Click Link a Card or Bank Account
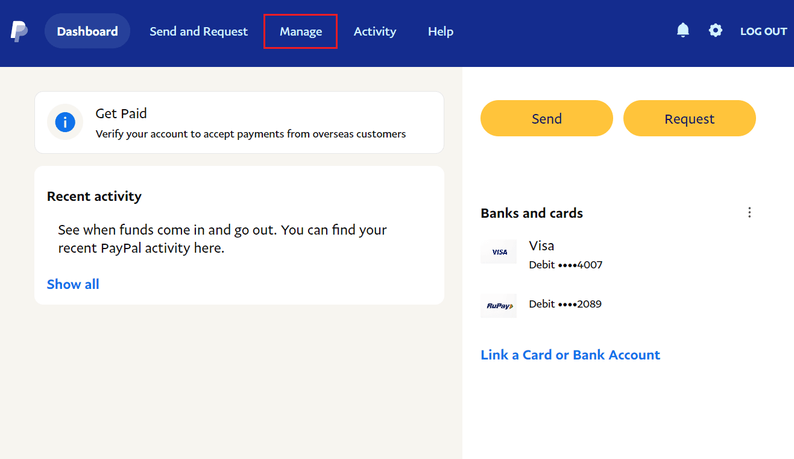The height and width of the screenshot is (459, 794). click(x=570, y=355)
